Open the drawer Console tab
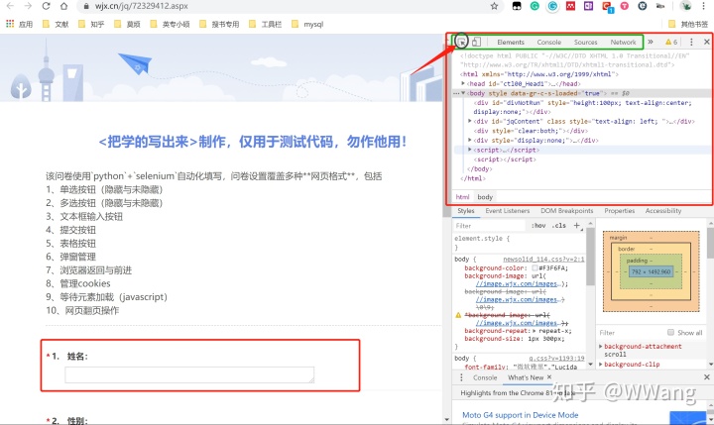 (x=485, y=377)
